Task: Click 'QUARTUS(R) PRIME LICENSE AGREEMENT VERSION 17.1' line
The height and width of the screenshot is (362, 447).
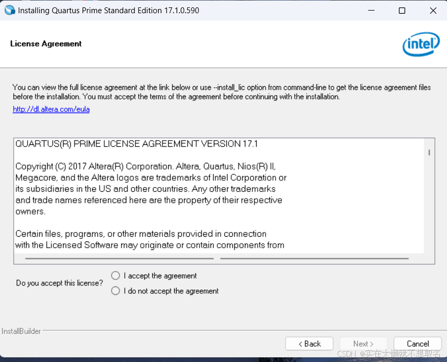Action: coord(136,144)
